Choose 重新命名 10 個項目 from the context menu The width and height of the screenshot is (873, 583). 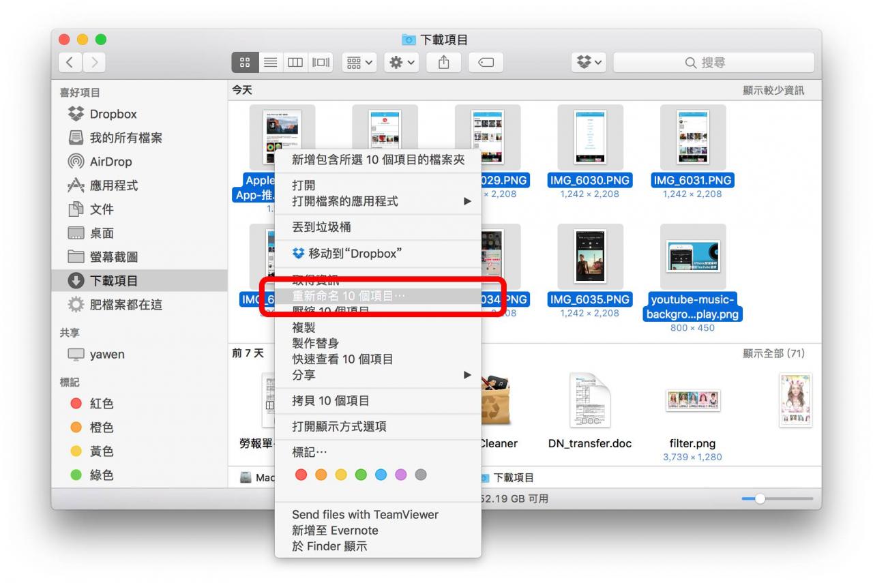[x=348, y=297]
